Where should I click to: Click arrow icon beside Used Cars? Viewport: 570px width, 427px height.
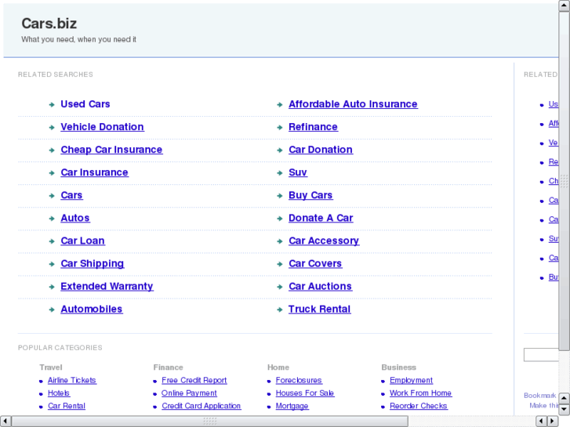[x=52, y=105]
